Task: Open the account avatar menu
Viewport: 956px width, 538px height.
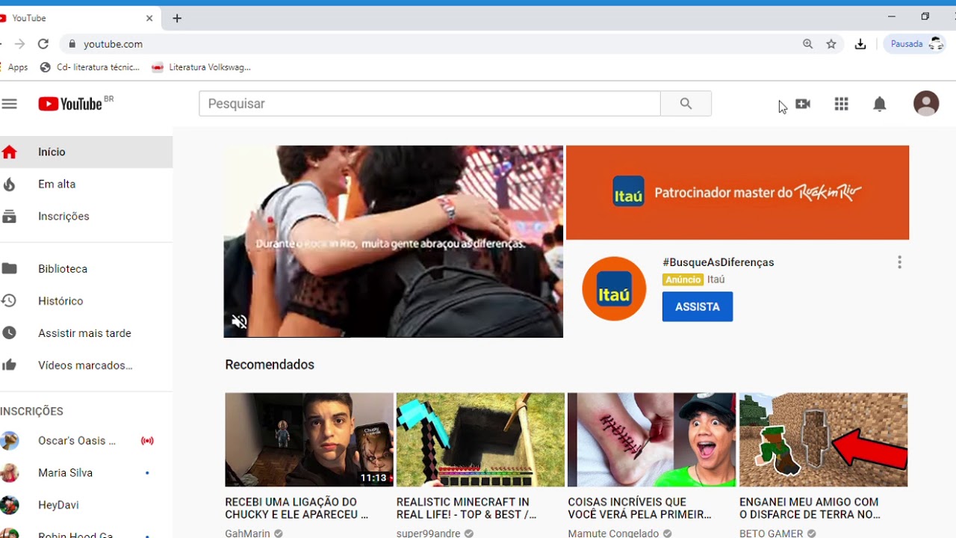Action: pyautogui.click(x=926, y=103)
